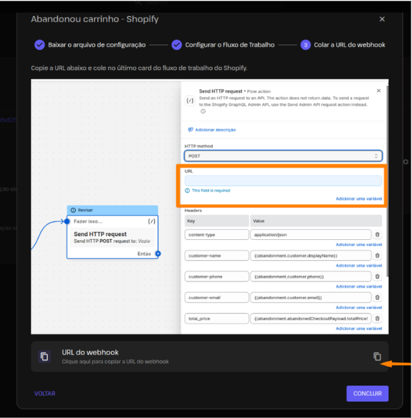Click the total_price key field
412x418 pixels.
tap(217, 318)
